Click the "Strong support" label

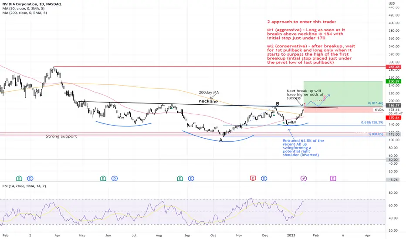tap(61, 136)
